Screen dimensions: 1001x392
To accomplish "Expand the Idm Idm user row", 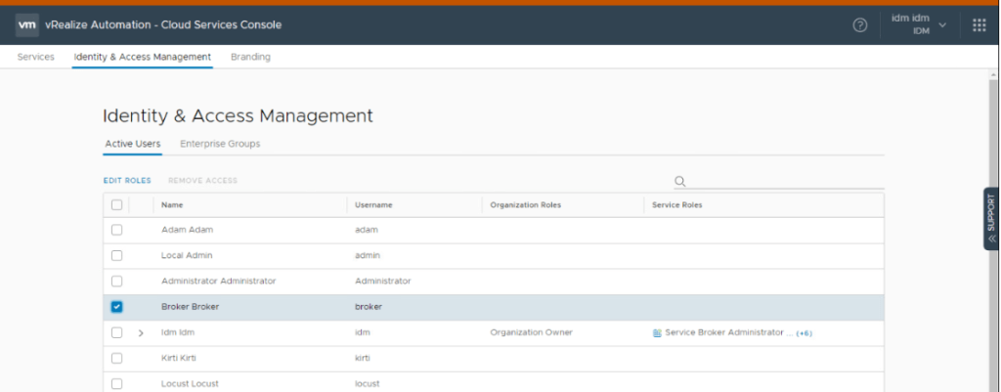I will point(141,332).
